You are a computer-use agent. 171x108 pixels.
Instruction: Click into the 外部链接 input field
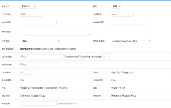[38, 104]
